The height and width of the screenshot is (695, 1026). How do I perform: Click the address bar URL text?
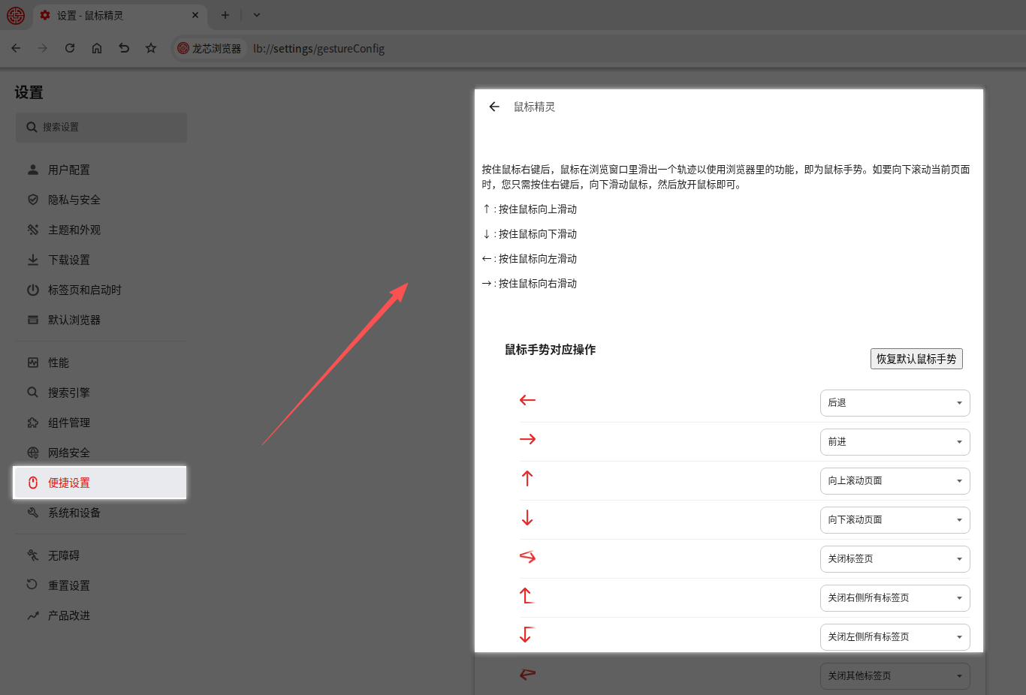[318, 48]
